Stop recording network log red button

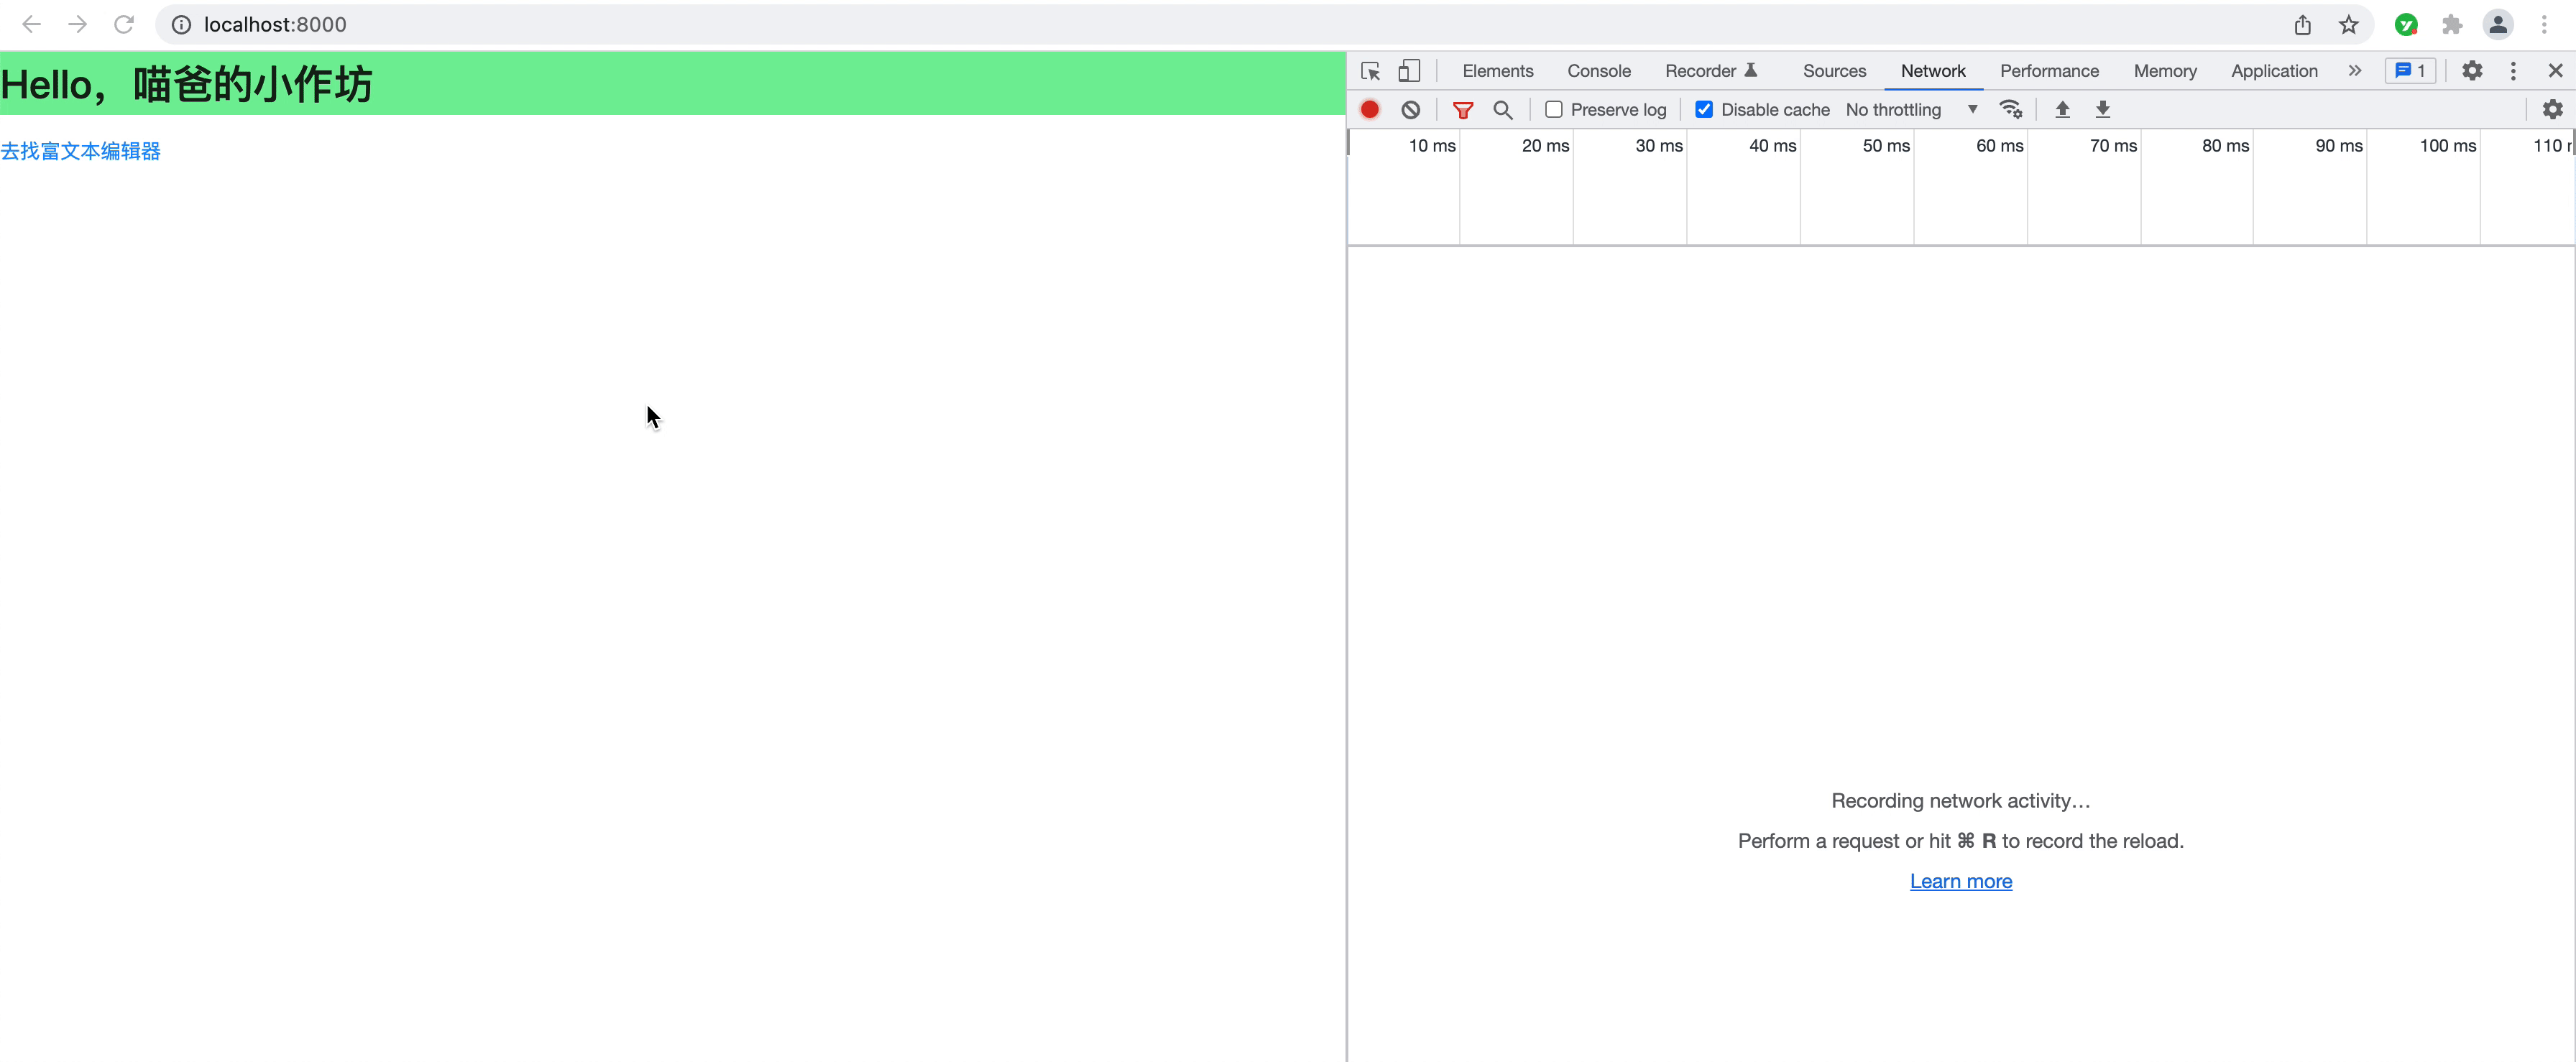(x=1370, y=110)
